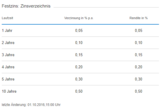The image size is (161, 110).
Task: Click the Verzinsung in % p.a. header
Action: point(79,18)
